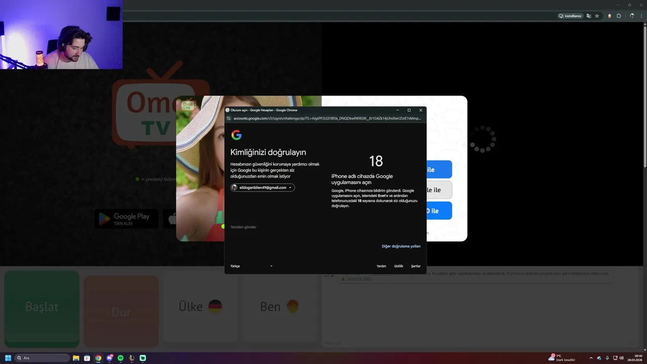
Task: Click the volume speaker tray icon
Action: point(621,358)
